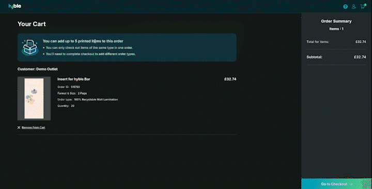This screenshot has height=189, width=372.
Task: Click the Format & Size: 2 Page line
Action: click(72, 93)
